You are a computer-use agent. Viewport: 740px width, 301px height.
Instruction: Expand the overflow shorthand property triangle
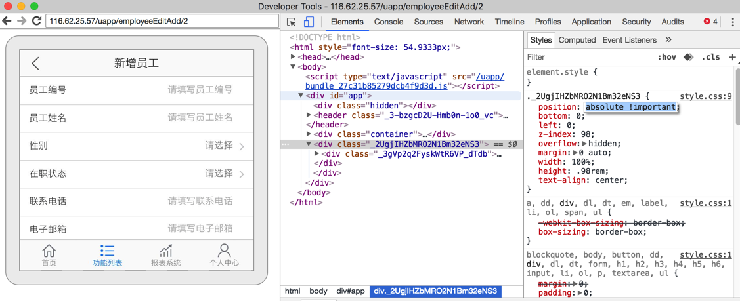(585, 144)
